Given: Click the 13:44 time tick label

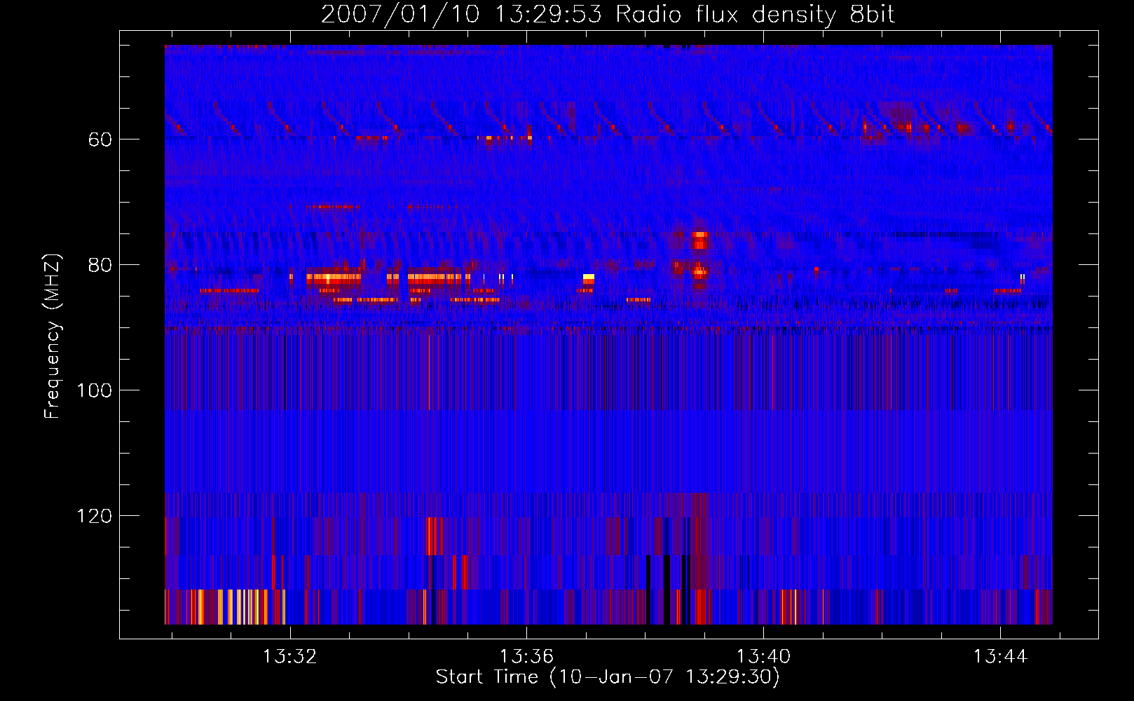Looking at the screenshot, I should pyautogui.click(x=1000, y=656).
